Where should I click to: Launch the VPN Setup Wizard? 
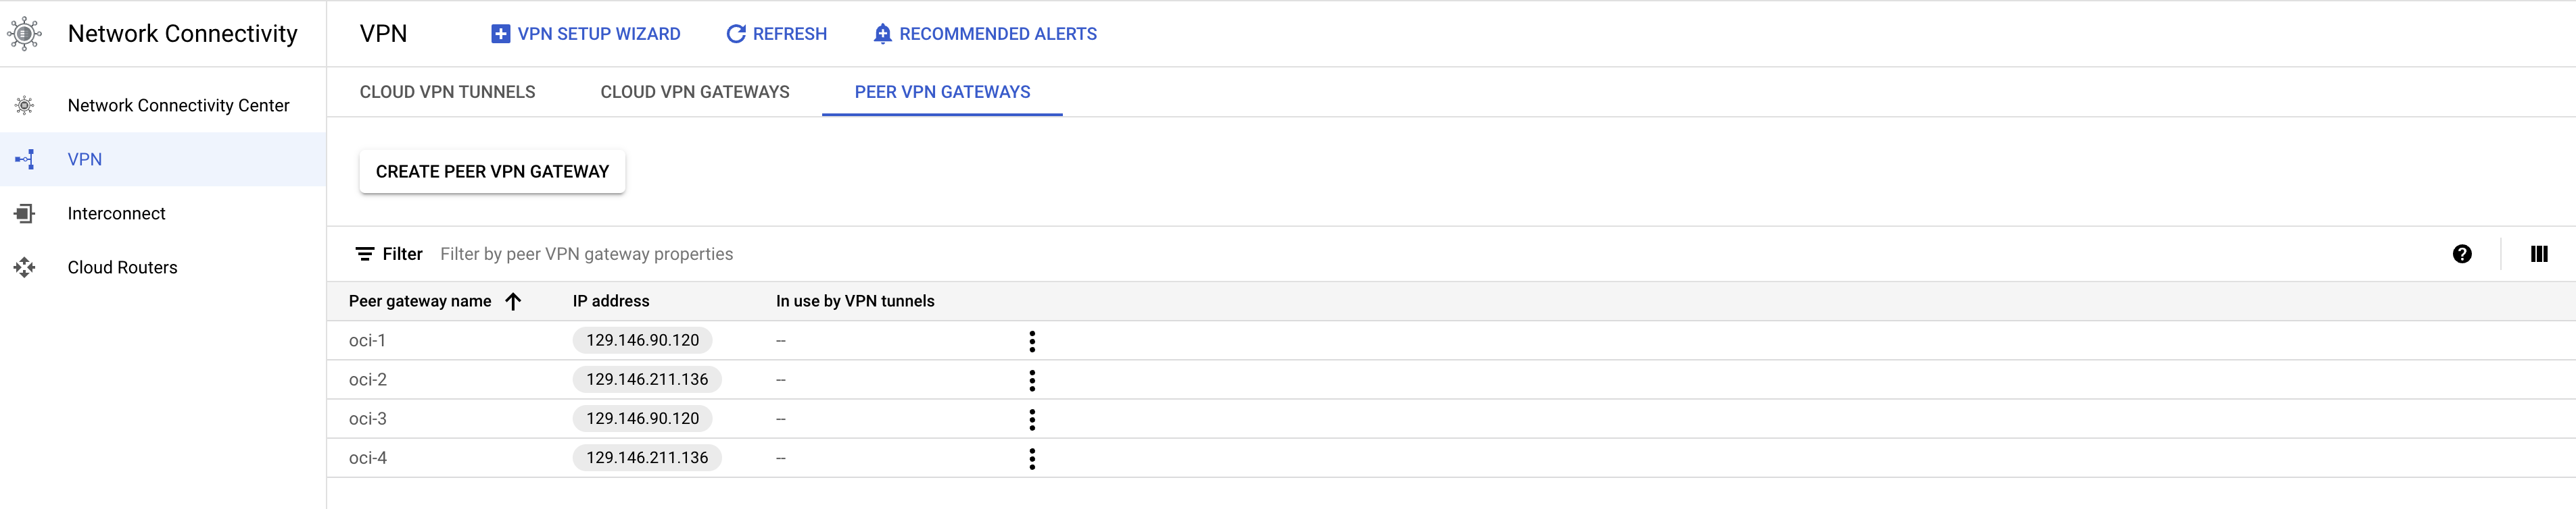tap(585, 34)
